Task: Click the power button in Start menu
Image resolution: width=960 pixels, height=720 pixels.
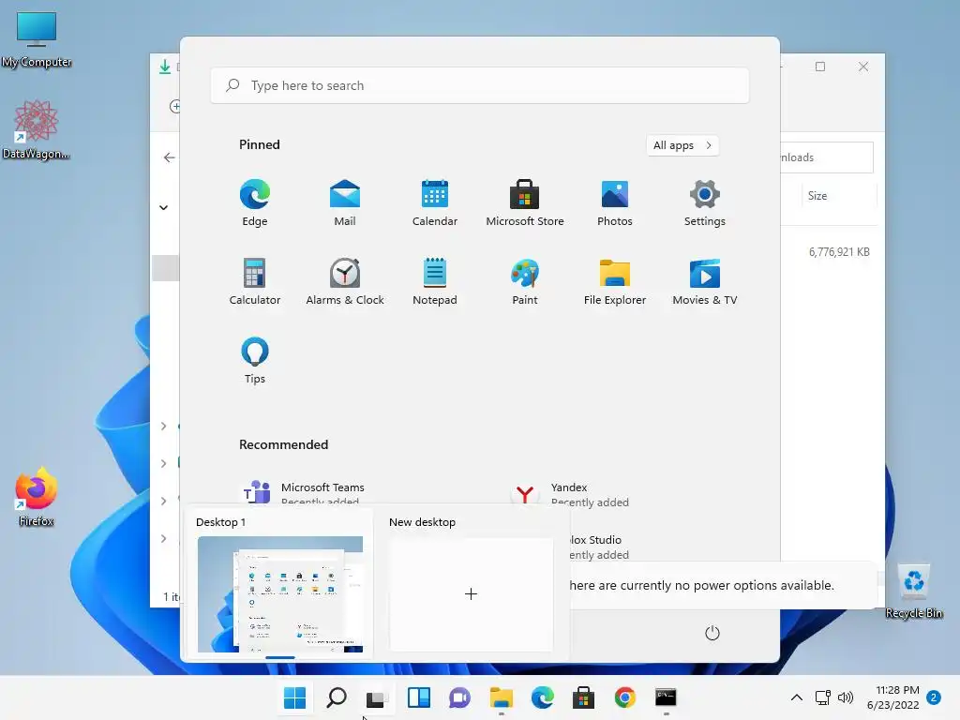Action: pyautogui.click(x=712, y=633)
